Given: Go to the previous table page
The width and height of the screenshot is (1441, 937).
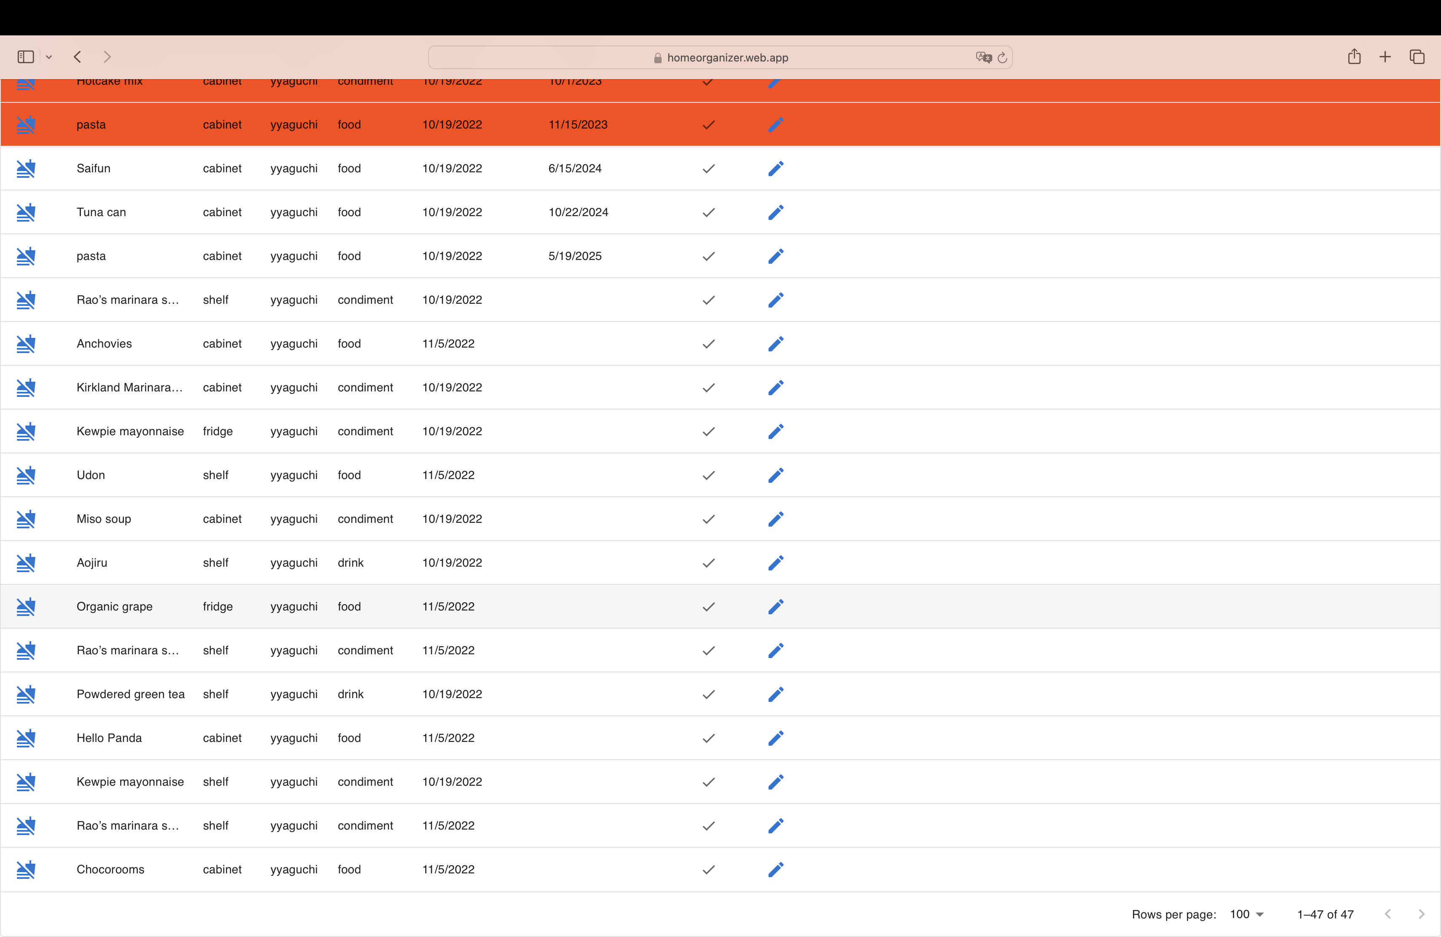Looking at the screenshot, I should click(1388, 914).
